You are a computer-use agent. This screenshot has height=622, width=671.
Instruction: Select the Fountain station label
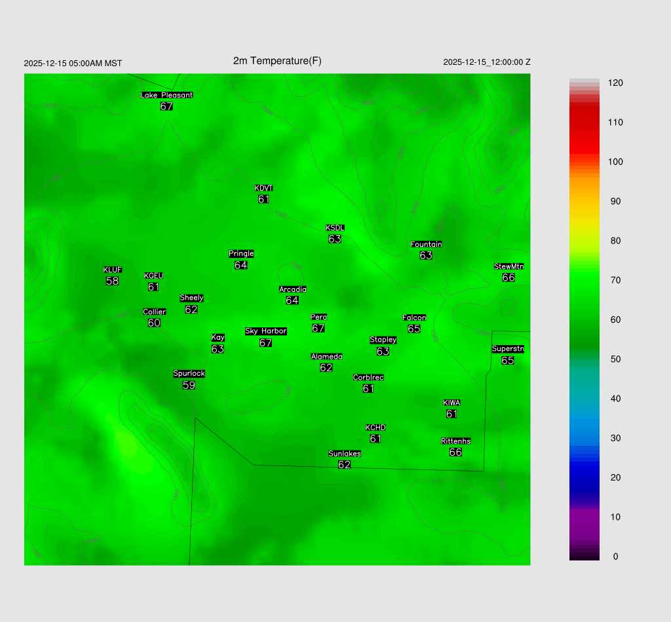[x=426, y=244]
